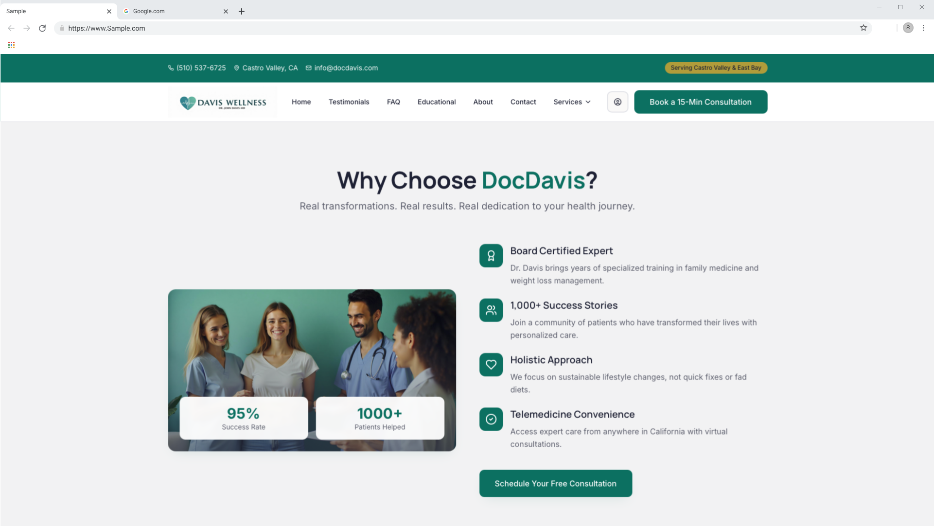Expand the Services dropdown menu
The width and height of the screenshot is (934, 526).
click(x=572, y=102)
